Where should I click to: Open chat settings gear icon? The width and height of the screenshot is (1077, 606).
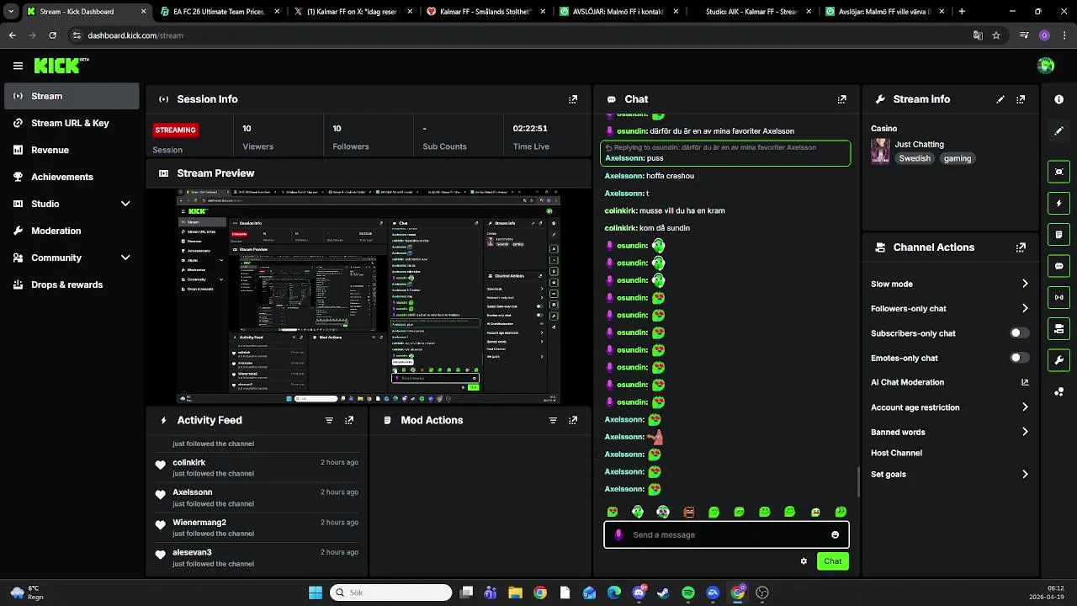coord(804,561)
